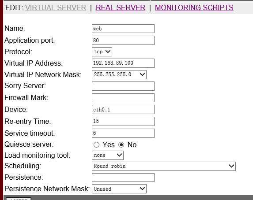253x200 pixels.
Task: Click the Load monitoring tool label
Action: coord(37,156)
